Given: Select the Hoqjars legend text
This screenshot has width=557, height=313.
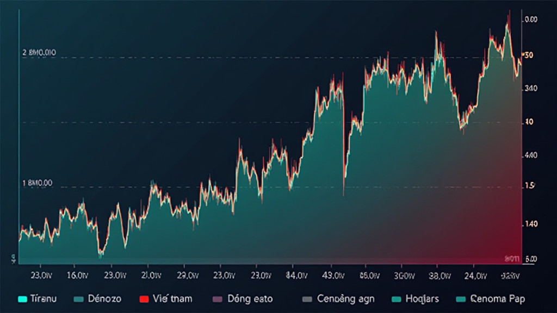Looking at the screenshot, I should click(x=422, y=299).
